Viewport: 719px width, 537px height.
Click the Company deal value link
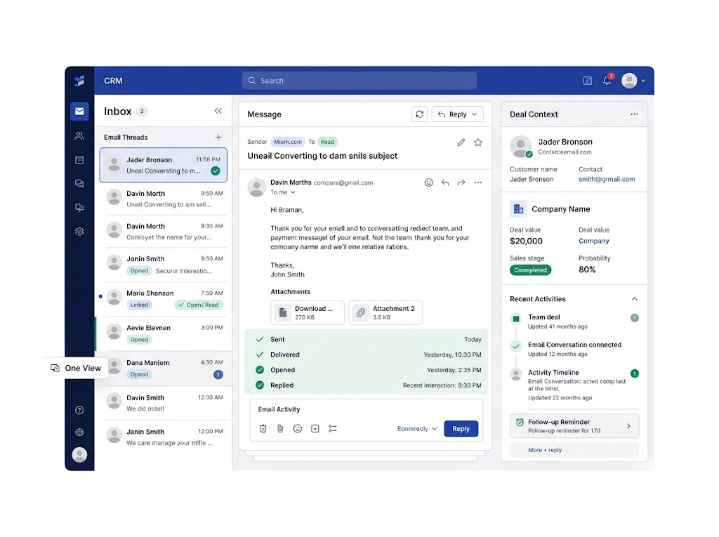point(594,241)
